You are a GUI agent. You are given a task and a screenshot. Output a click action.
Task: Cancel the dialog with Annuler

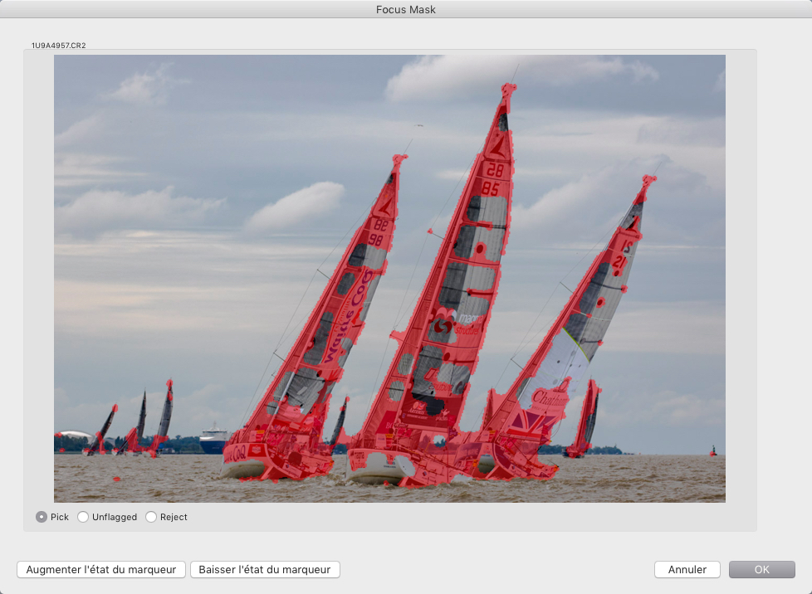pos(687,569)
